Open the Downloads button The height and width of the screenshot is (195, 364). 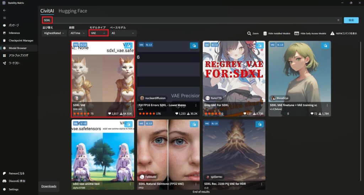pos(49,186)
